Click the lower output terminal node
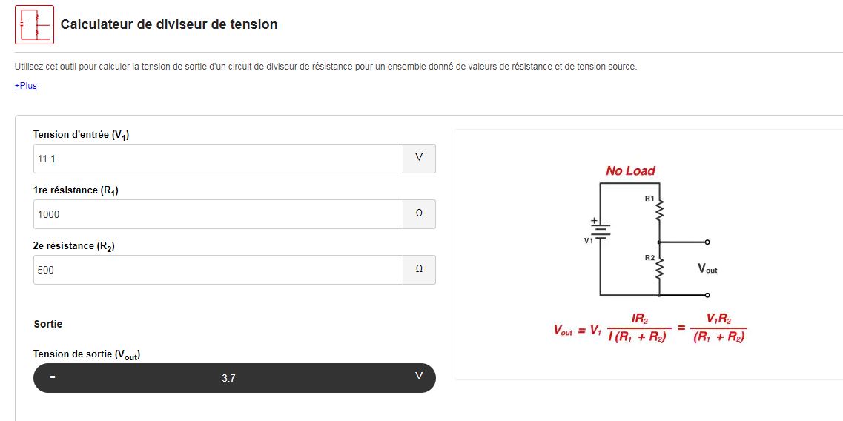The width and height of the screenshot is (843, 421). click(x=707, y=295)
